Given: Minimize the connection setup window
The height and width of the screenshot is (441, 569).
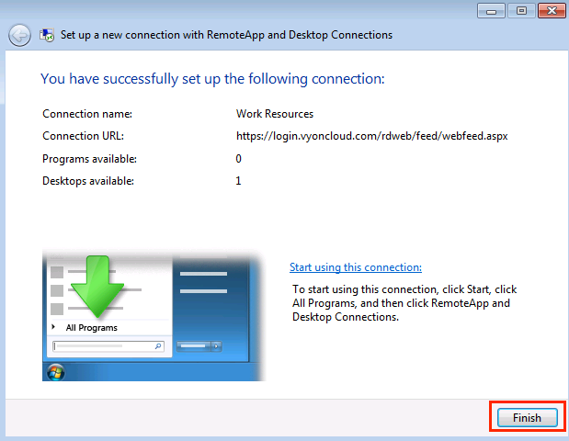Looking at the screenshot, I should (x=491, y=10).
